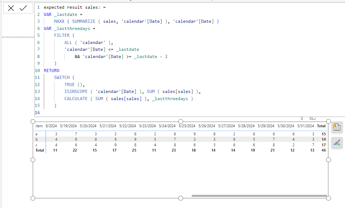The height and width of the screenshot is (208, 345).
Task: Click SUMMARIZE in the formula
Action: pyautogui.click(x=84, y=21)
